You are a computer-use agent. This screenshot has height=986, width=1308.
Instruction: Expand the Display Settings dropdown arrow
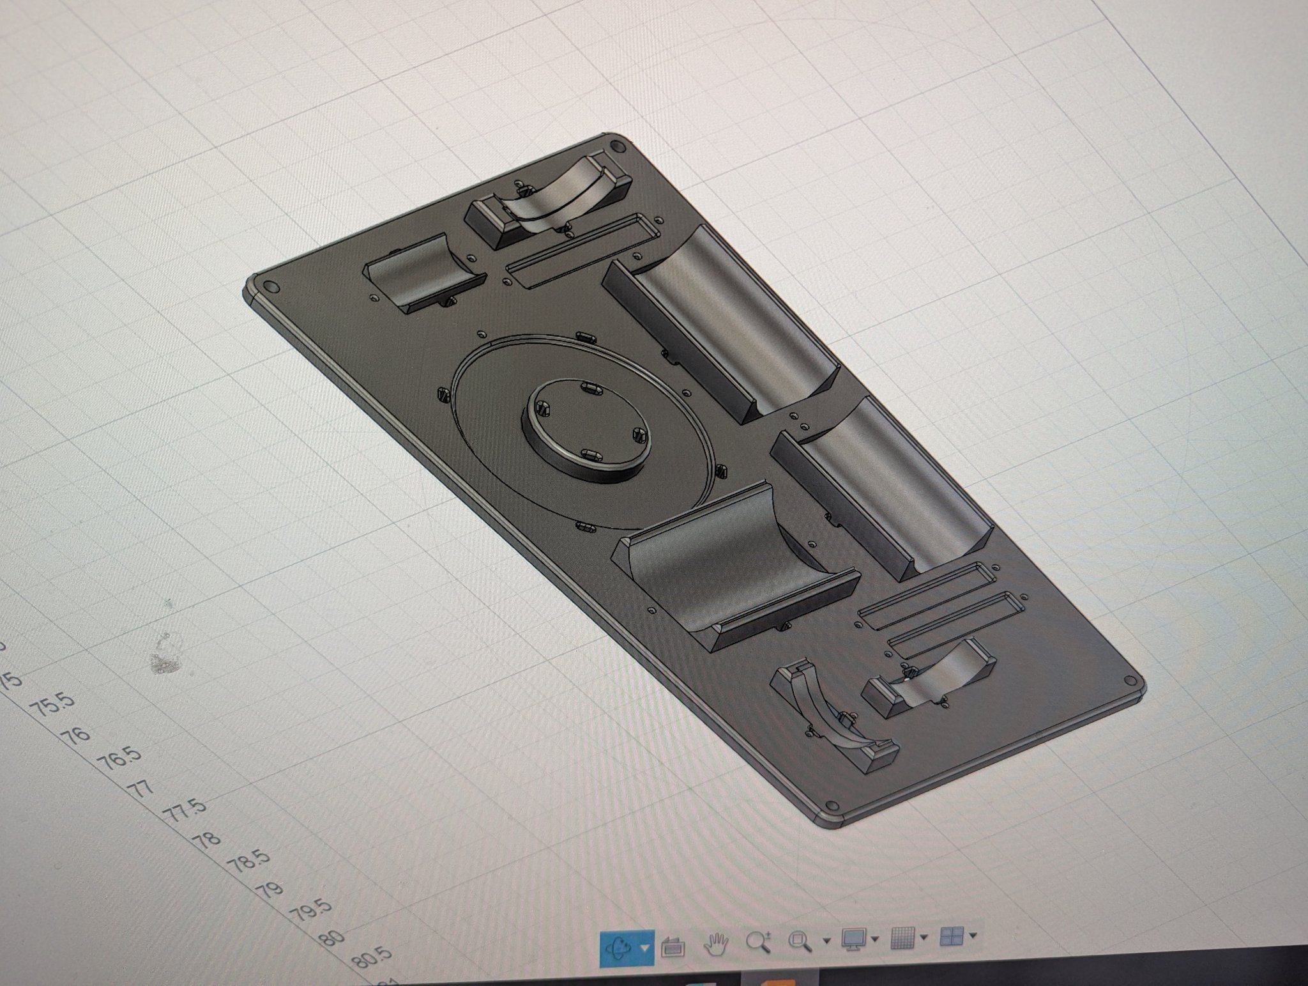(x=875, y=939)
